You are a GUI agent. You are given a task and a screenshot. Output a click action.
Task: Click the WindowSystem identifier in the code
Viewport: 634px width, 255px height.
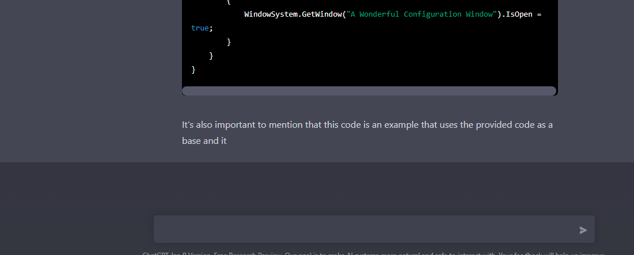[x=271, y=14]
